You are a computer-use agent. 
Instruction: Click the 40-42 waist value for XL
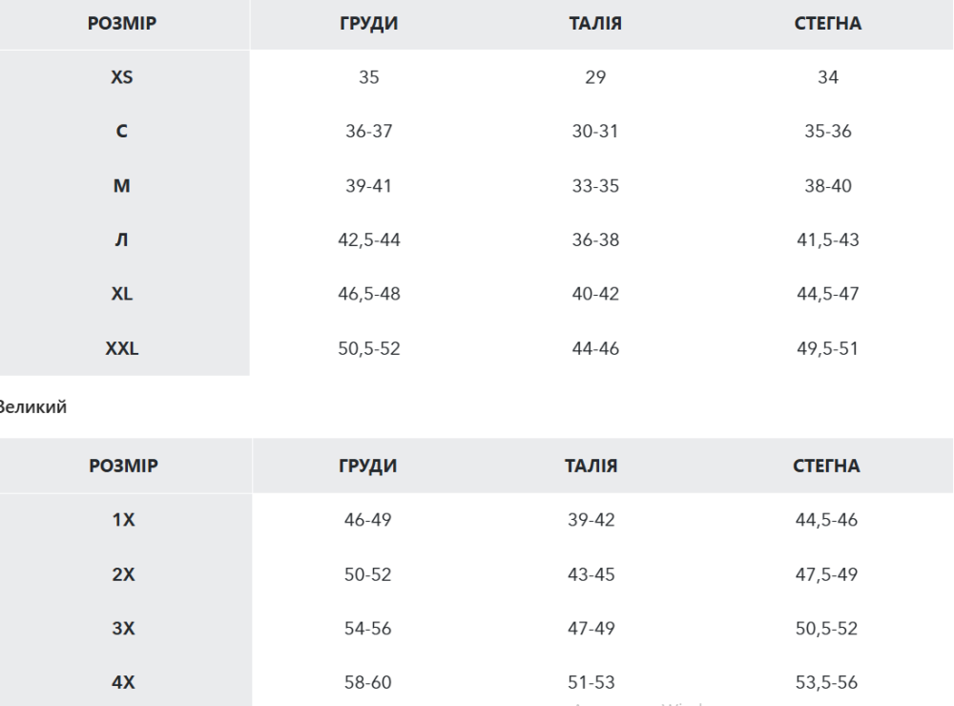click(595, 294)
